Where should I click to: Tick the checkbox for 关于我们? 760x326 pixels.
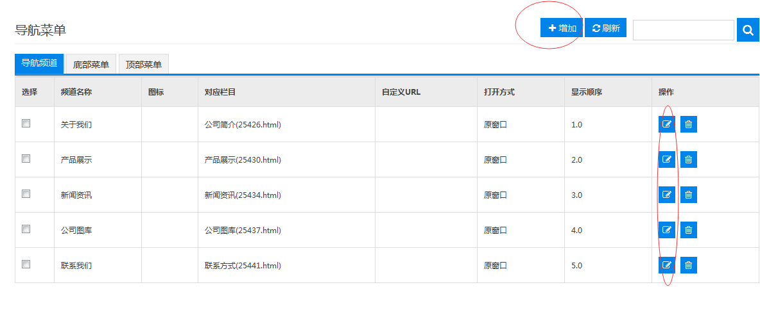[26, 124]
